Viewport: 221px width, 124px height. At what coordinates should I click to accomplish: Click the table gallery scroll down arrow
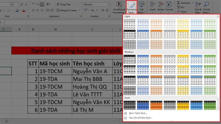coord(218,109)
